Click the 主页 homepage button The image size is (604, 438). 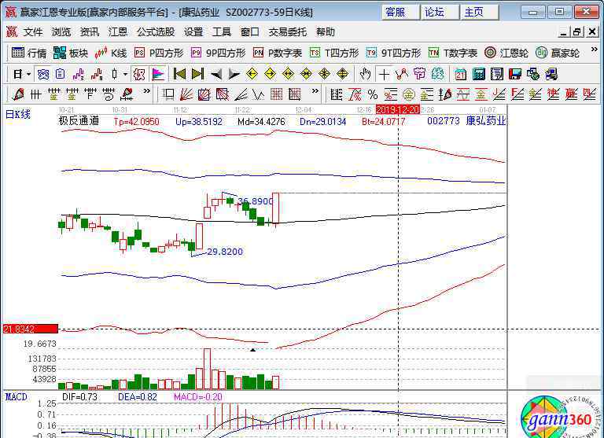pos(479,13)
